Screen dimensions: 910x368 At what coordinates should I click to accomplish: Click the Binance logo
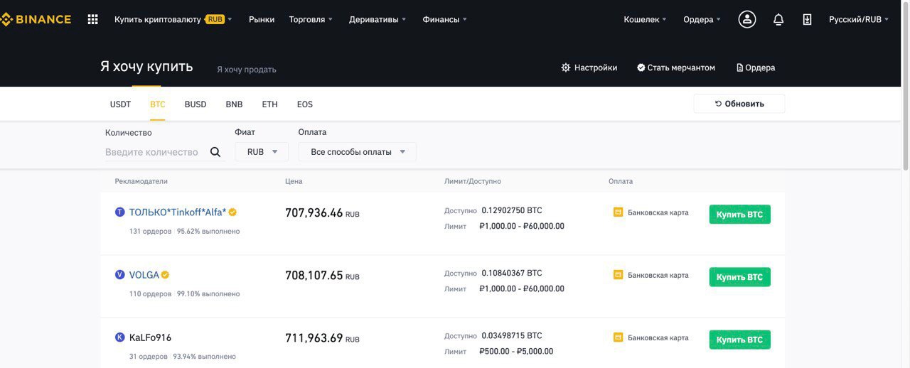point(36,19)
